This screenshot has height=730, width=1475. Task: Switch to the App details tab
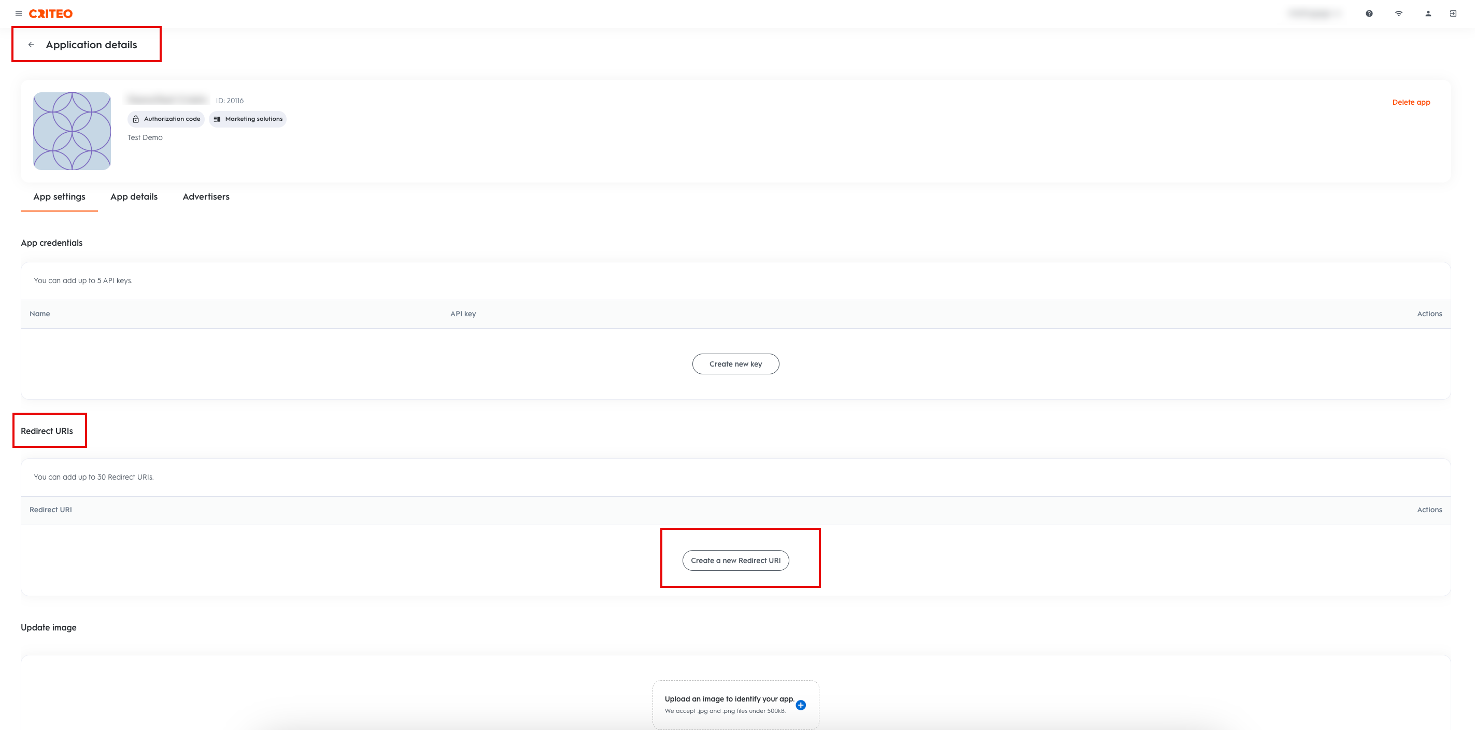[x=133, y=196]
